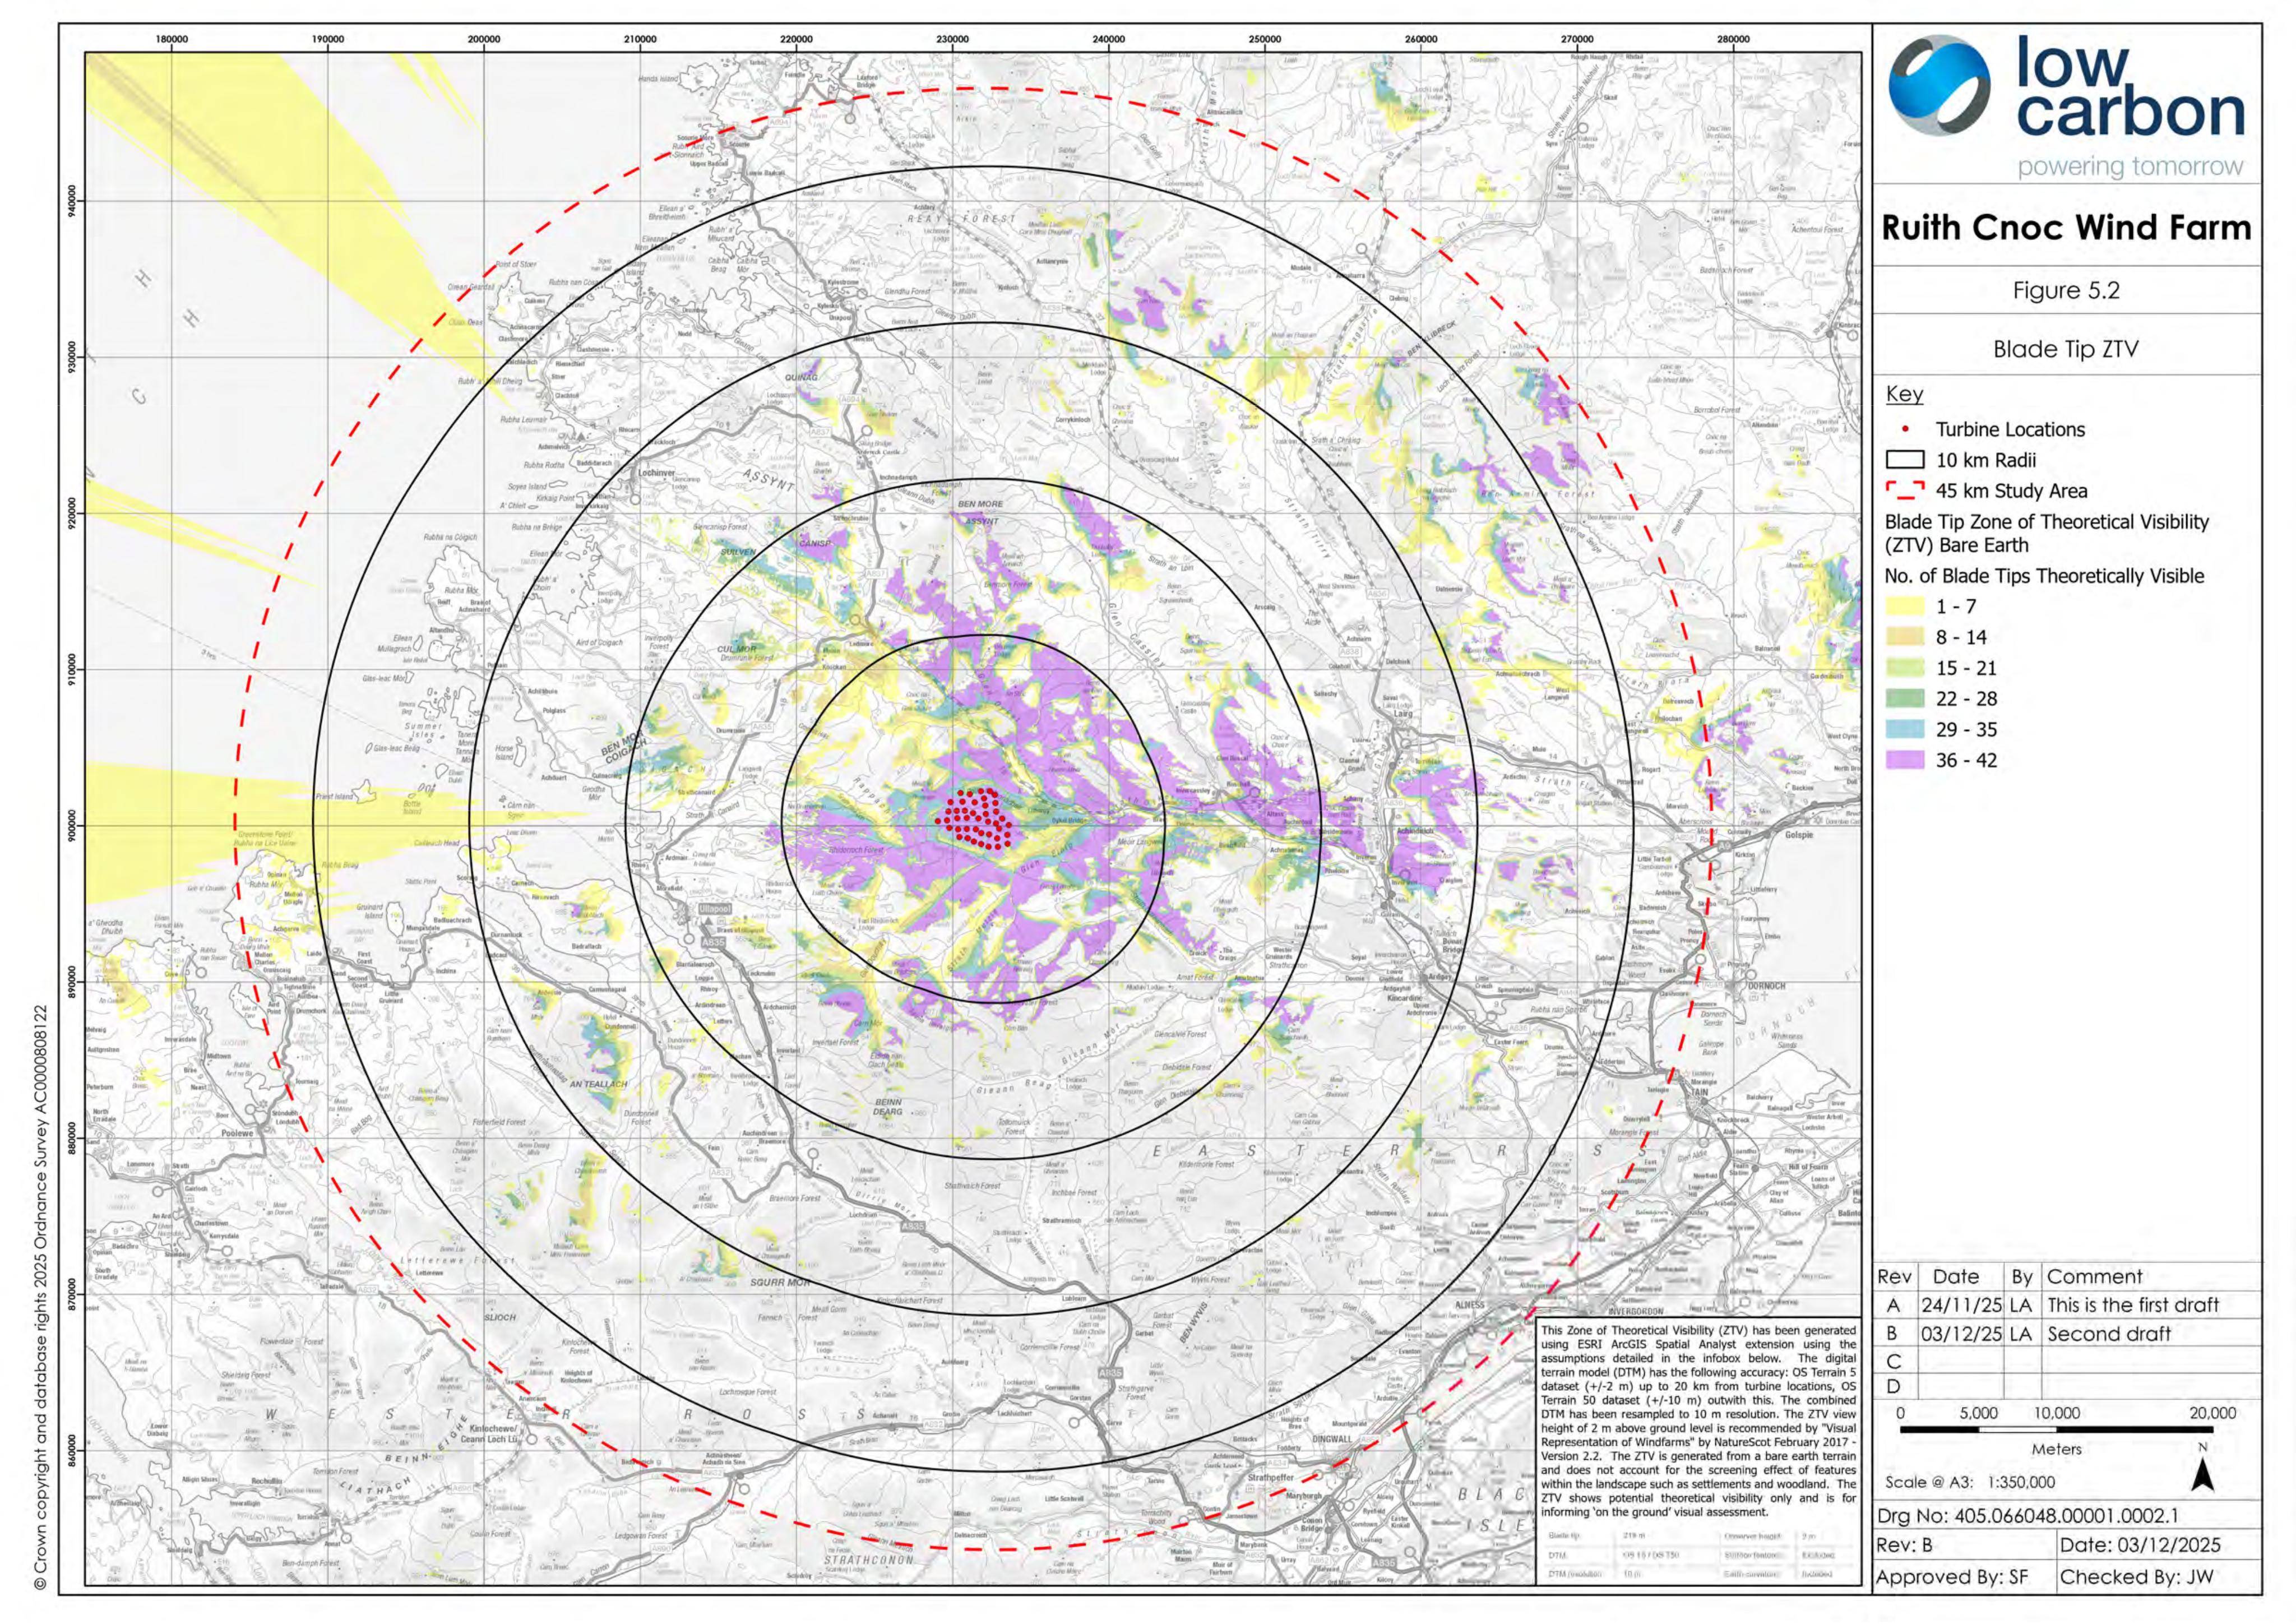Viewport: 2296px width, 1624px height.
Task: Click the dashed 45 km Study Area symbol
Action: [1905, 491]
